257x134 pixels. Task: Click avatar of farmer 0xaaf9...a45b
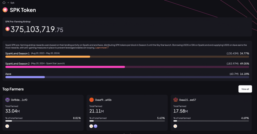click(x=91, y=100)
